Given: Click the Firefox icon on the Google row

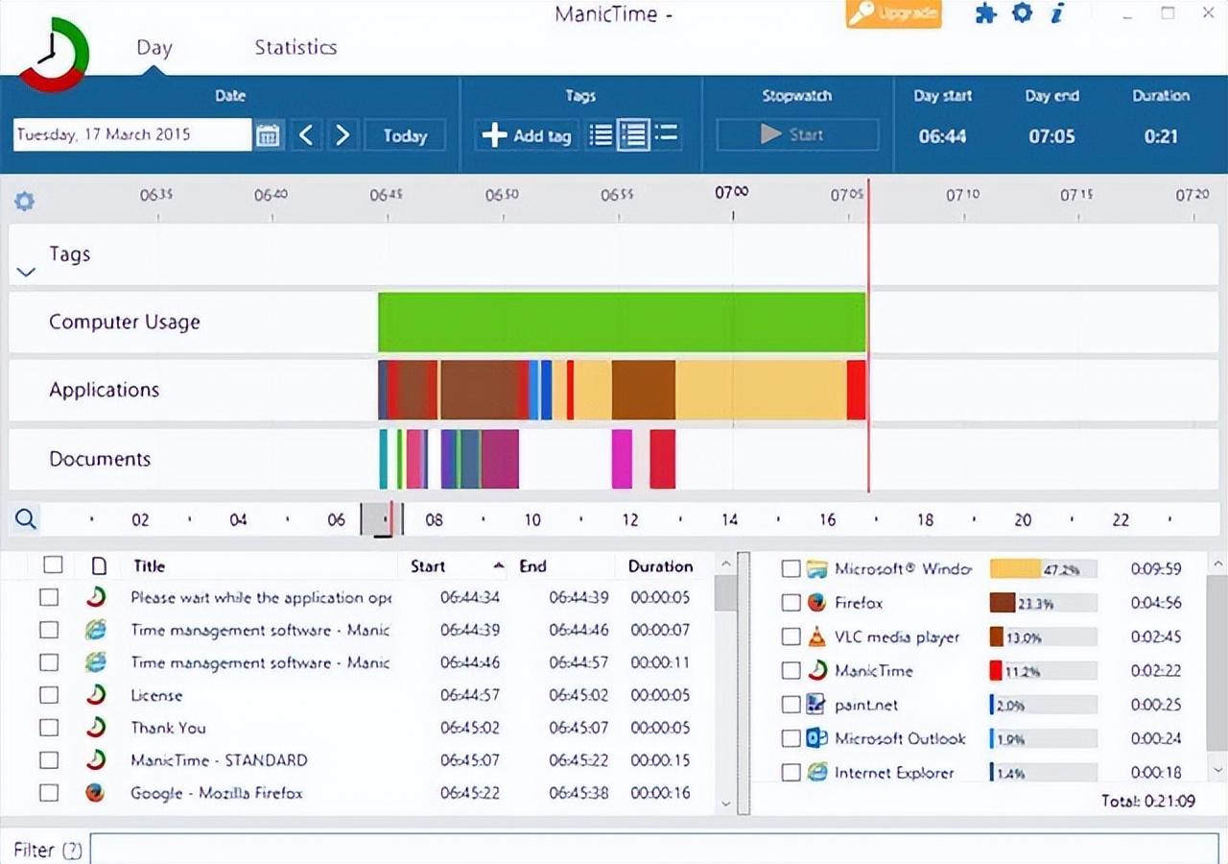Looking at the screenshot, I should 95,793.
